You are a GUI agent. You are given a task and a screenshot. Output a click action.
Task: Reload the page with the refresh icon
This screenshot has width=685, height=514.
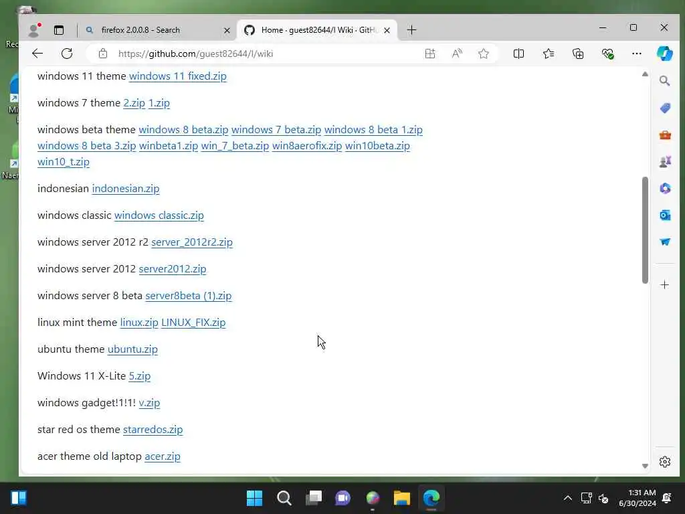click(67, 54)
